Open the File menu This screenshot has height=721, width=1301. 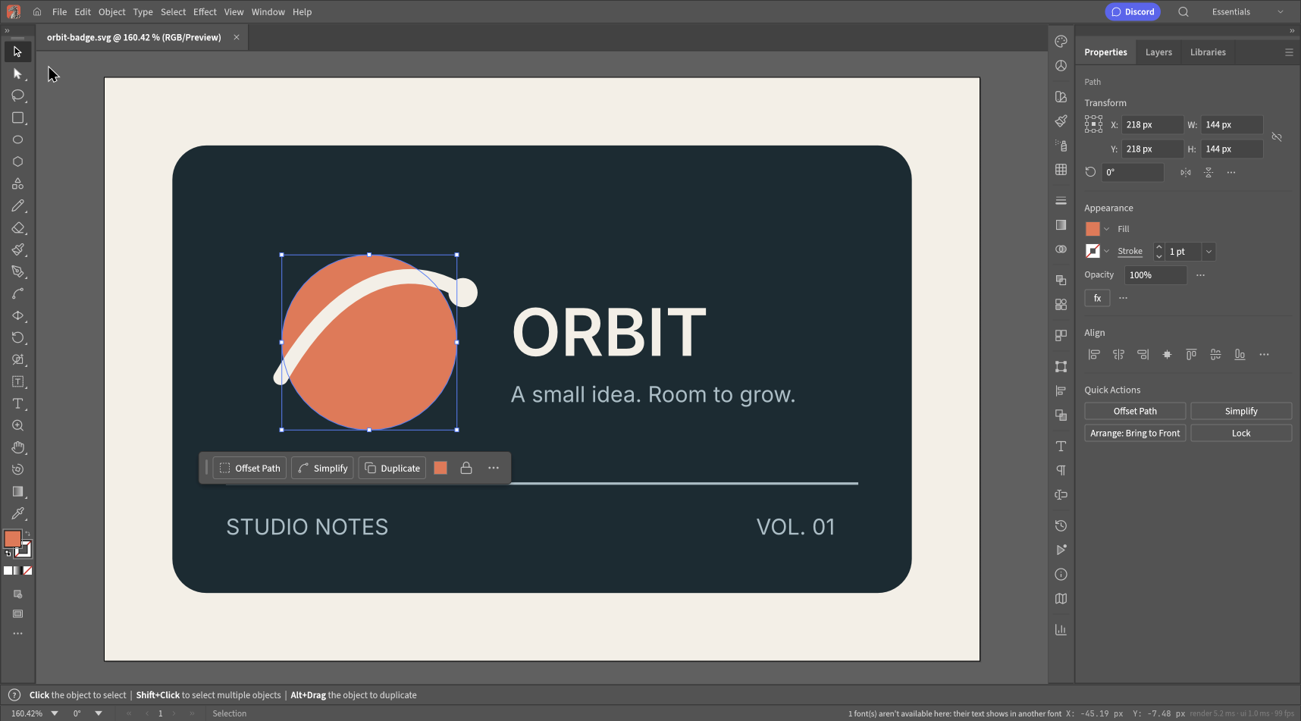tap(59, 12)
